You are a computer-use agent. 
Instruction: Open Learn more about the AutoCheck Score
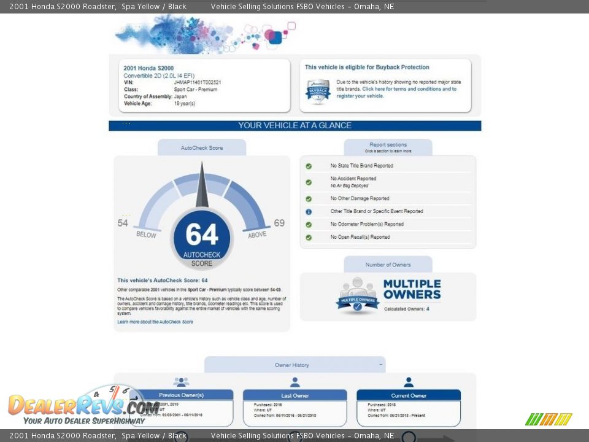155,322
